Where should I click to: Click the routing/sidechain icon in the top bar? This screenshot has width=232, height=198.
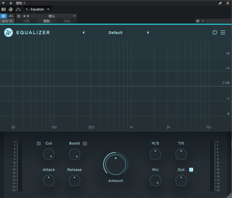point(18,9)
